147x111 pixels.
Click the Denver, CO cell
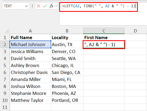pos(67,51)
